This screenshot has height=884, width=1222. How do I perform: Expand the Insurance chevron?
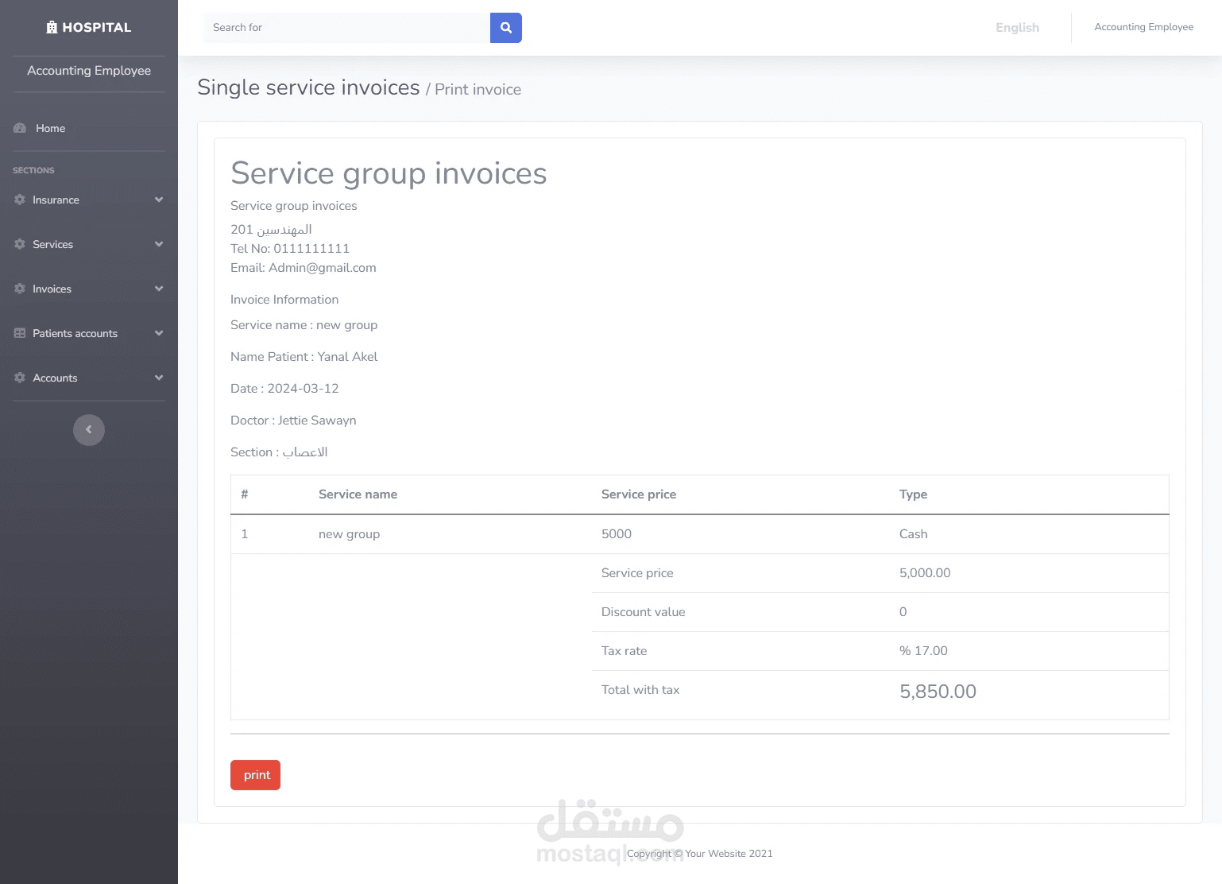(159, 200)
